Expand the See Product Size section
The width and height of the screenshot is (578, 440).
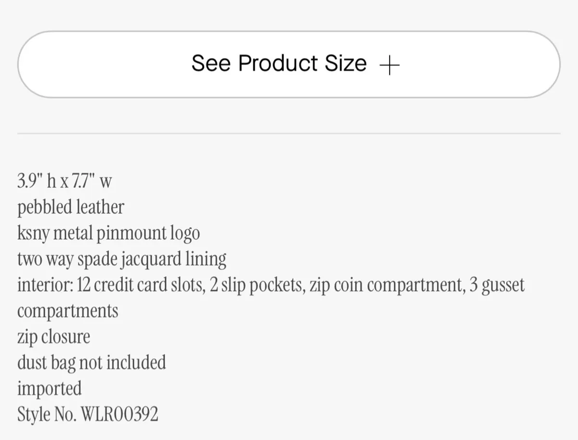tap(289, 65)
